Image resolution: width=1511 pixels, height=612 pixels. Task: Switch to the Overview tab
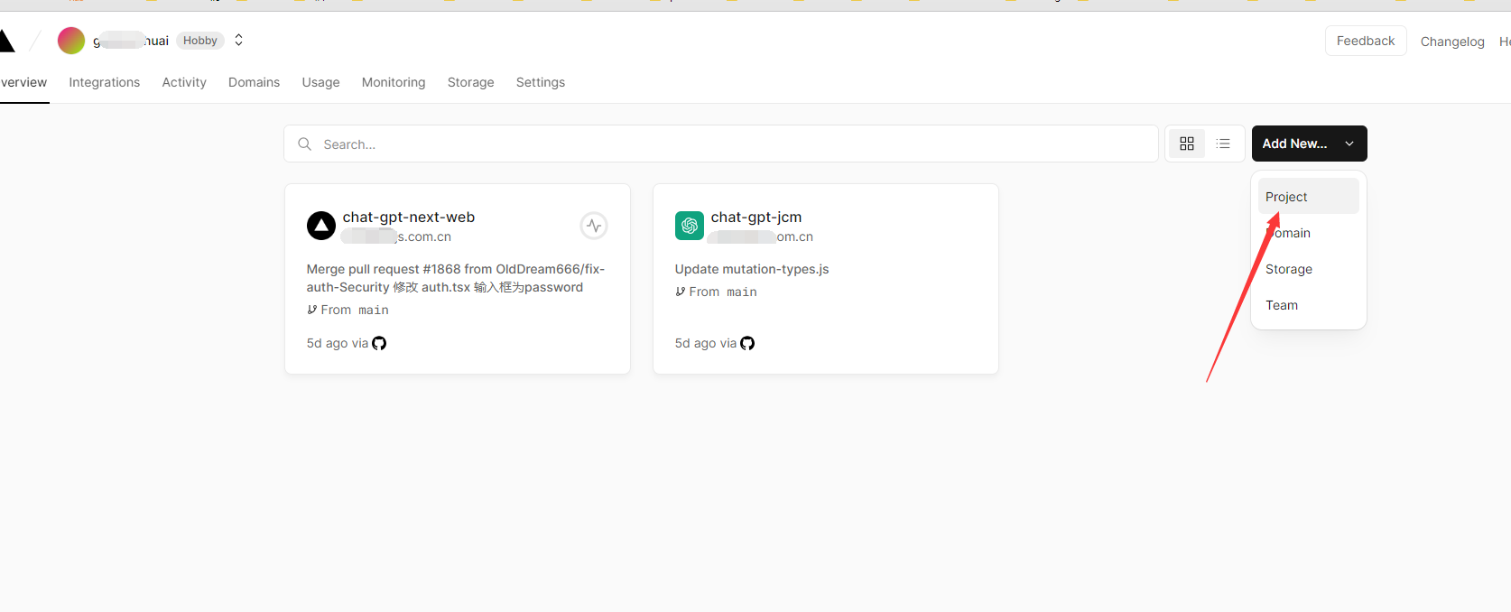pos(23,82)
